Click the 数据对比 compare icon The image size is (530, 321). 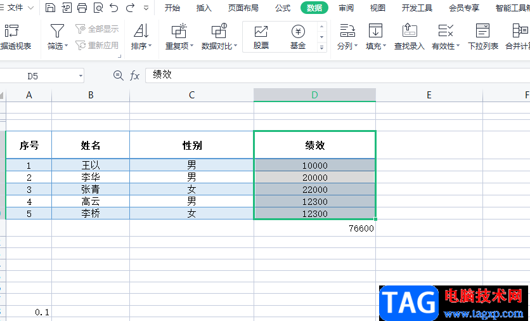point(219,31)
